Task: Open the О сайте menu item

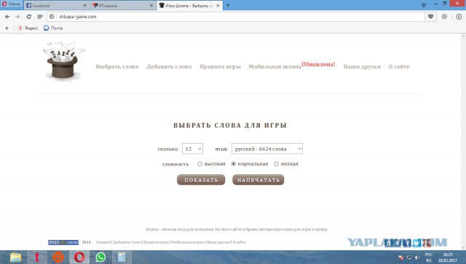Action: pos(399,66)
